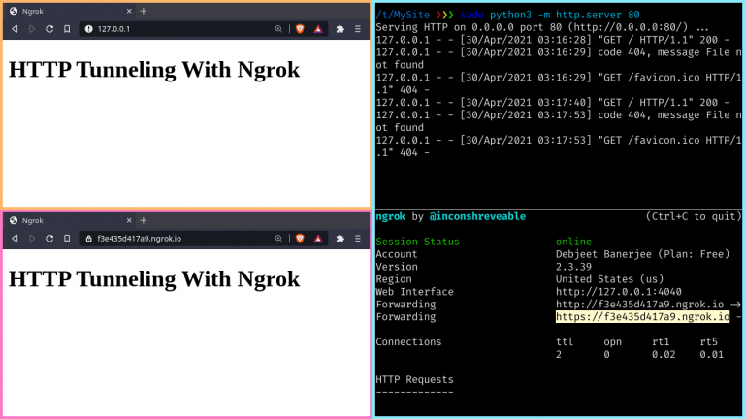Image resolution: width=745 pixels, height=419 pixels.
Task: Go forward in the 127.0.0.1 browser window
Action: 32,29
